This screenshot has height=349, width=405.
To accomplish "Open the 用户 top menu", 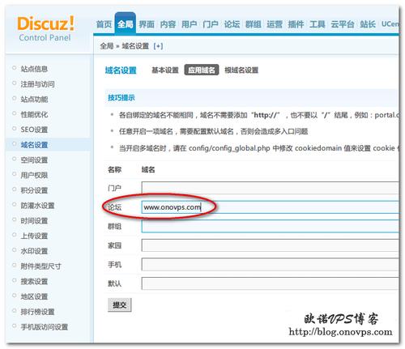I will click(x=190, y=24).
